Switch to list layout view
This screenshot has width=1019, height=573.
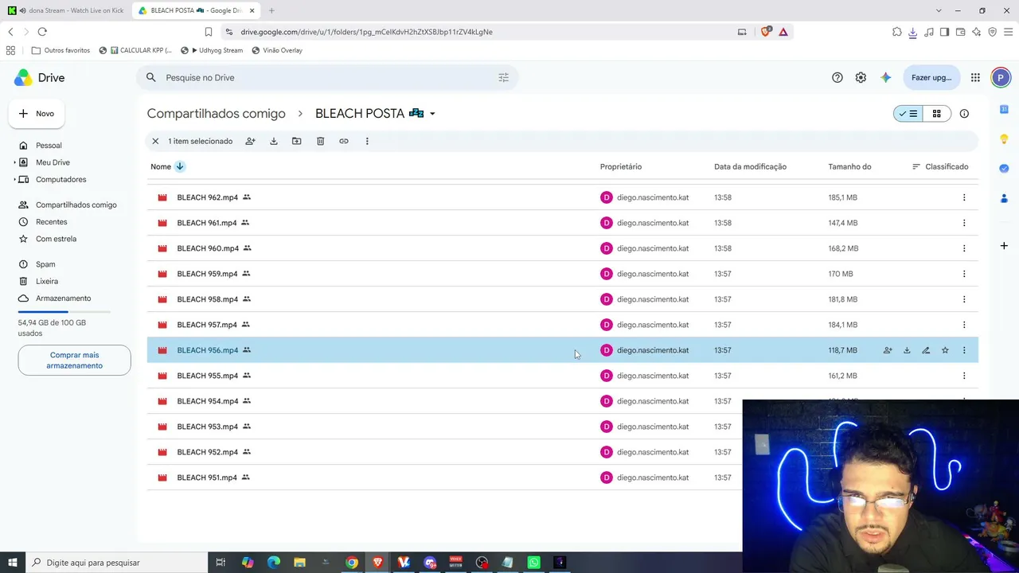[x=908, y=114]
